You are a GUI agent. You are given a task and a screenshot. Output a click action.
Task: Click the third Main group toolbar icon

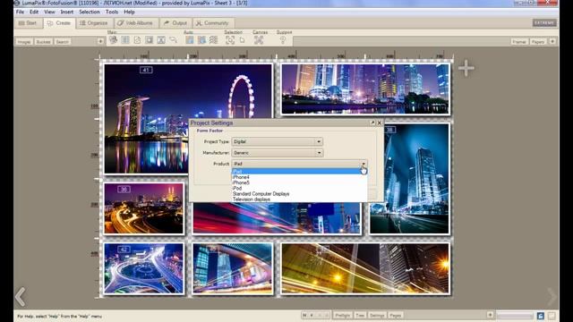[137, 39]
